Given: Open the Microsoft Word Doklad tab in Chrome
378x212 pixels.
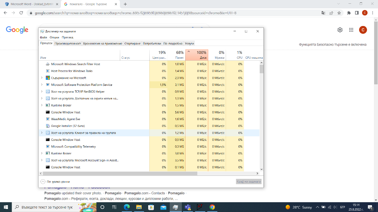Looking at the screenshot, I should tap(31, 4).
